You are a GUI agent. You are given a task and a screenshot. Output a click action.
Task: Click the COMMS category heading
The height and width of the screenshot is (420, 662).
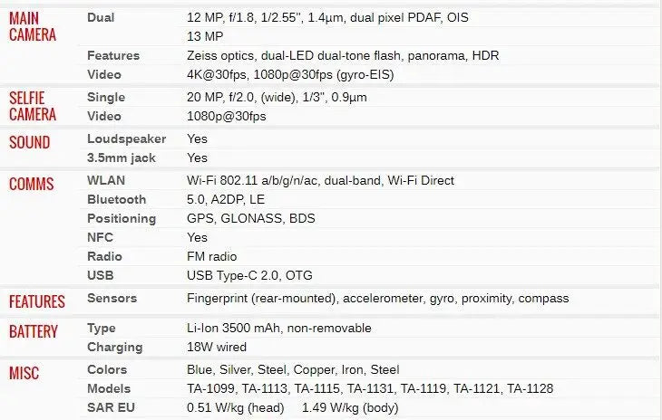pos(31,184)
